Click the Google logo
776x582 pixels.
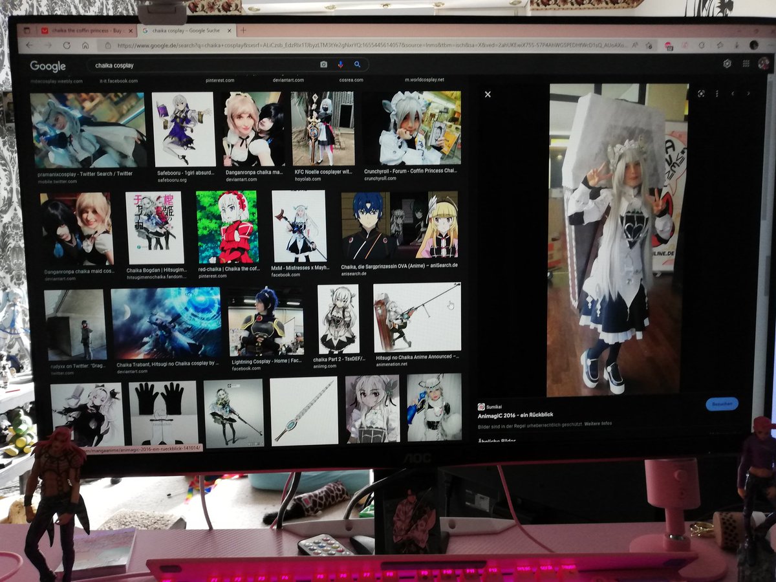pos(48,66)
